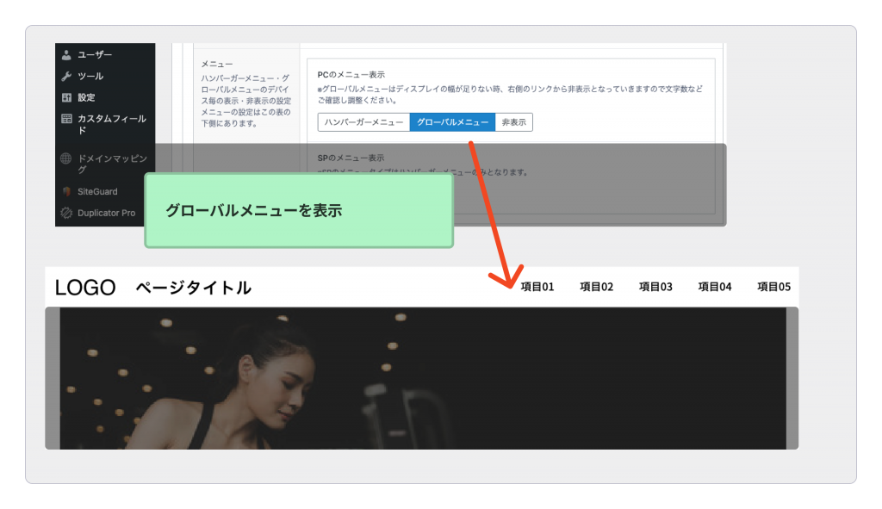Click the green グローバルメニューを表示 callout box
This screenshot has width=882, height=509.
pyautogui.click(x=298, y=211)
